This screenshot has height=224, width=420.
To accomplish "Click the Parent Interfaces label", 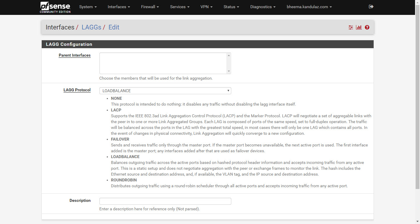I will (75, 55).
